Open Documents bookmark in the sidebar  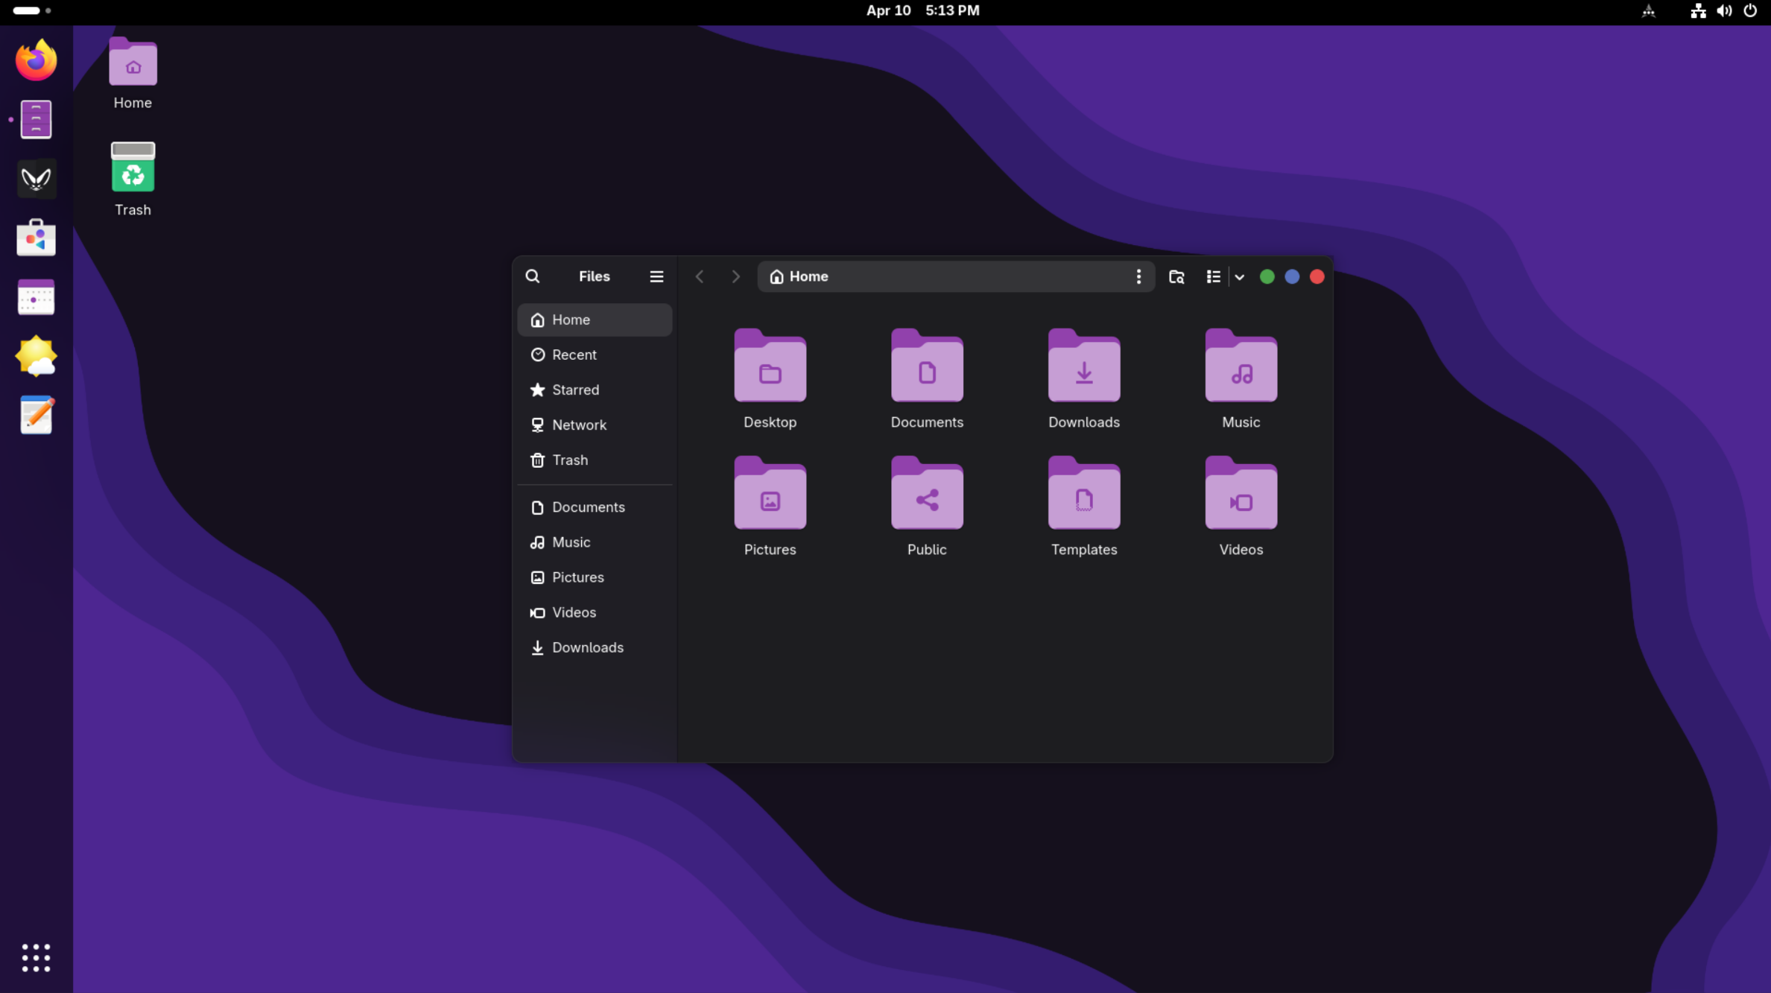tap(595, 507)
